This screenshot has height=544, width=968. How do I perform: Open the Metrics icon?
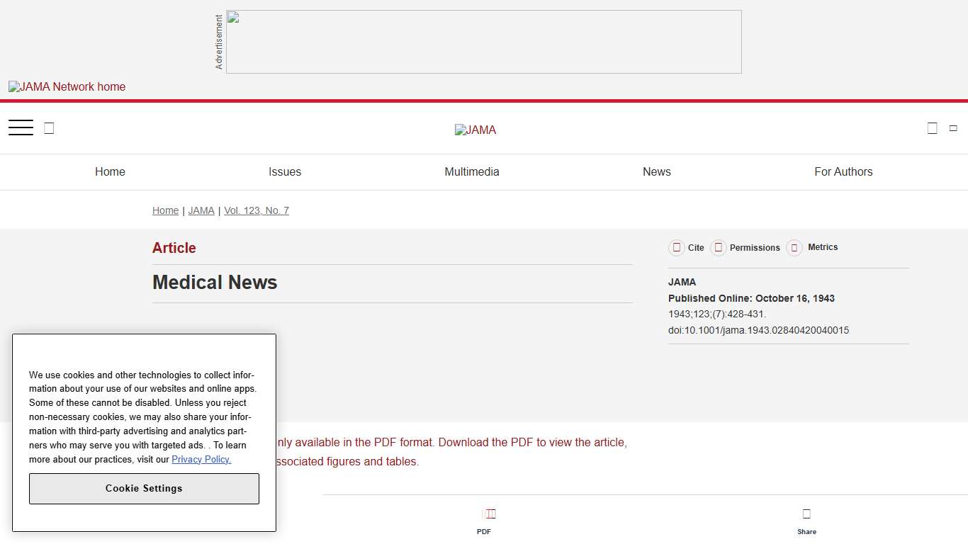(x=794, y=247)
